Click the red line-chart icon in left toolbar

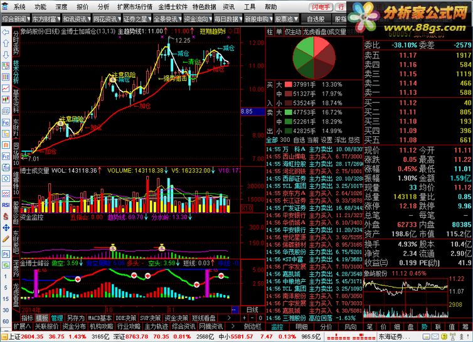tap(6, 88)
